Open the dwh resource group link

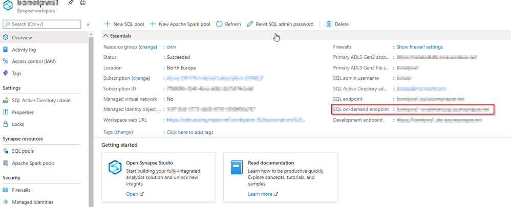coord(172,47)
